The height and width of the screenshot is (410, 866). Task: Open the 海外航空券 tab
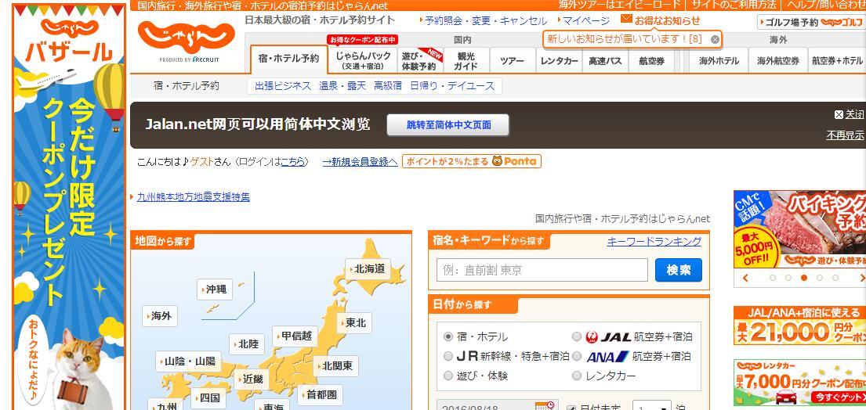pos(778,60)
